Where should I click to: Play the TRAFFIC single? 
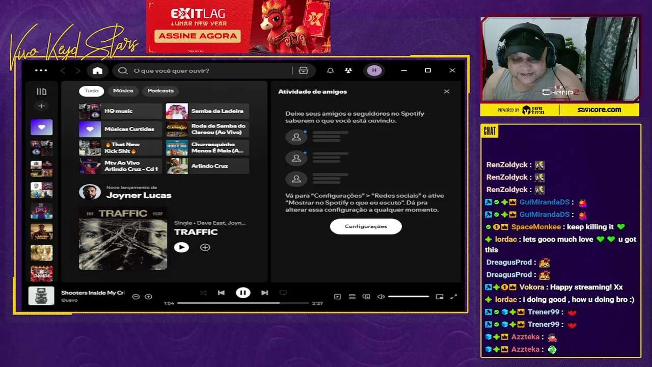click(181, 247)
